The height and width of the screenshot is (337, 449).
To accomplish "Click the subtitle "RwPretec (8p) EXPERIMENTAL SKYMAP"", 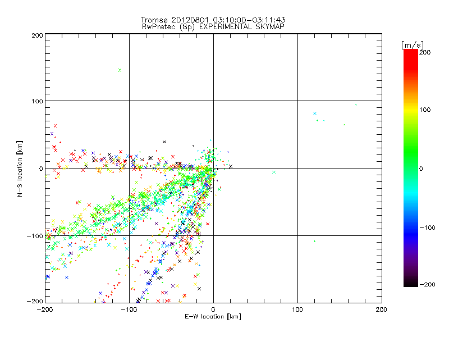I will click(x=213, y=27).
